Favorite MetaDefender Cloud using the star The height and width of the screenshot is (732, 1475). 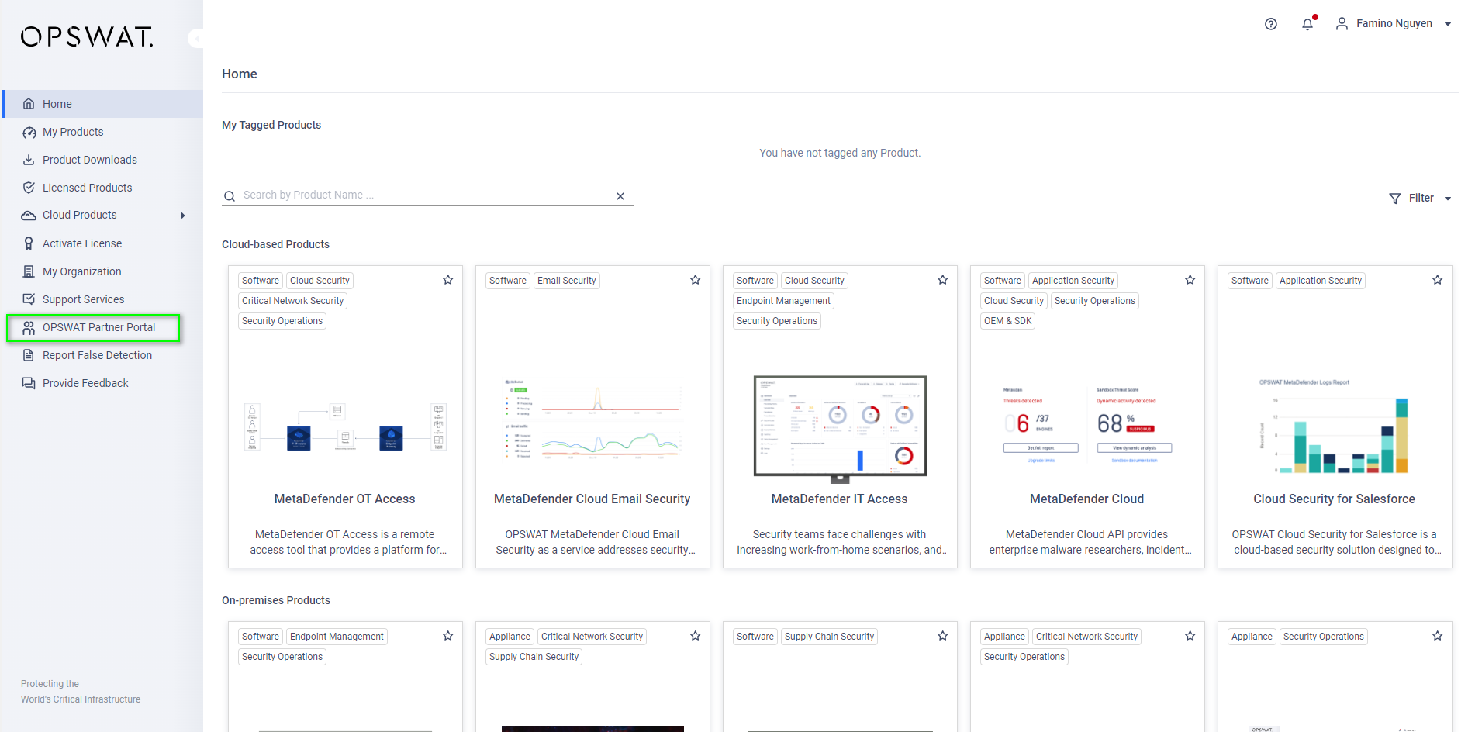click(x=1190, y=280)
